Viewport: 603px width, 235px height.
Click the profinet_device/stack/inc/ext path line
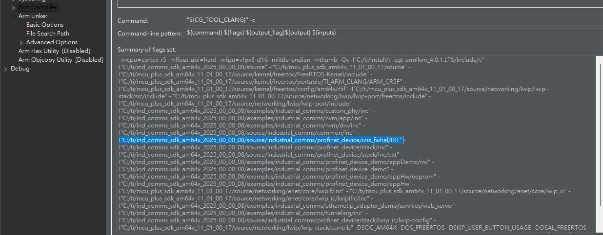(261, 155)
